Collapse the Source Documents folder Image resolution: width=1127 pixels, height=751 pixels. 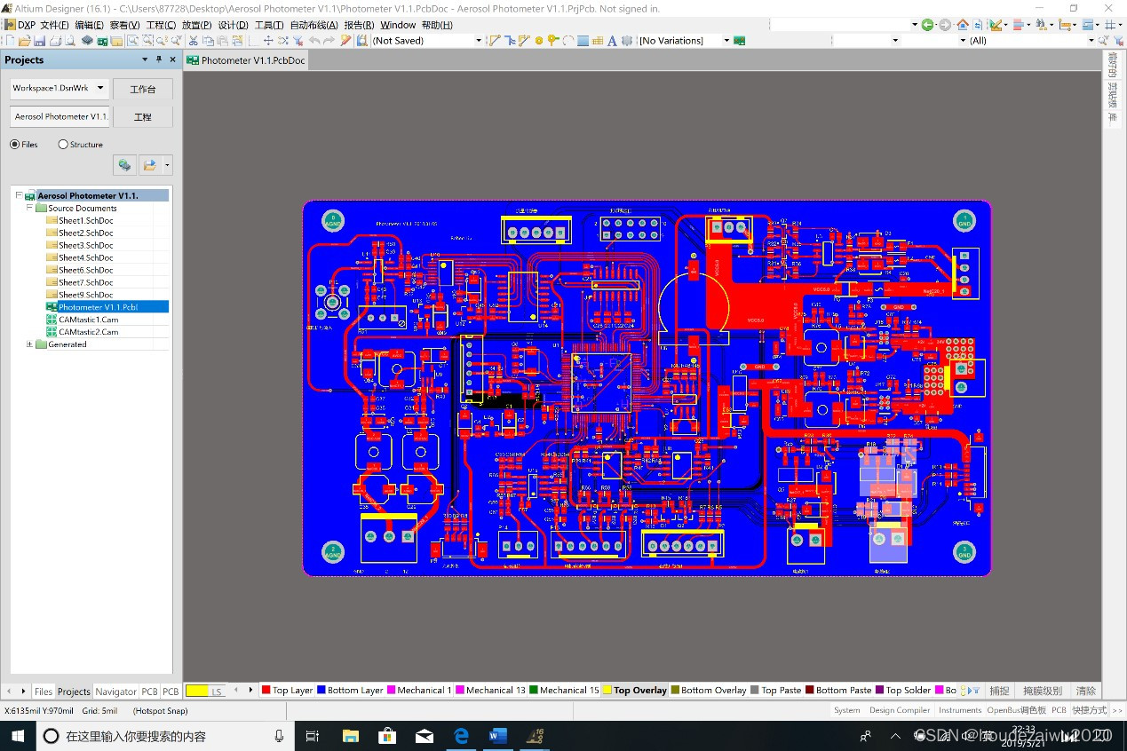coord(29,208)
